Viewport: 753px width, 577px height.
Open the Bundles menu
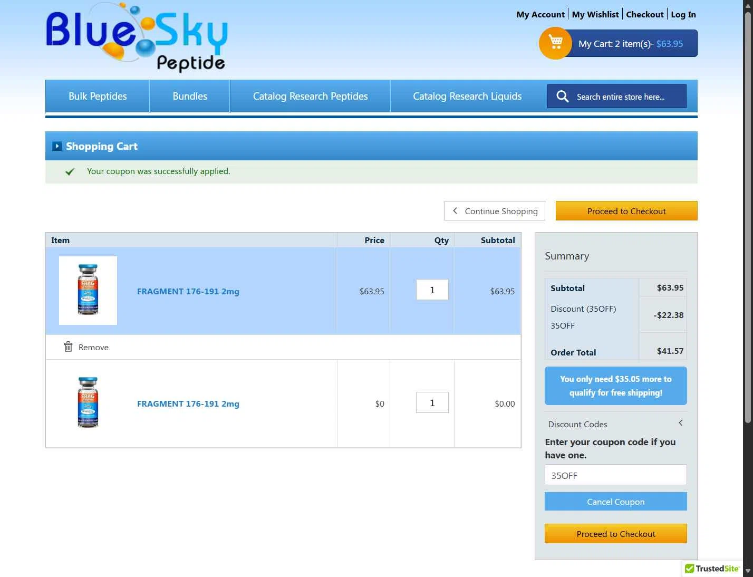[x=190, y=96]
